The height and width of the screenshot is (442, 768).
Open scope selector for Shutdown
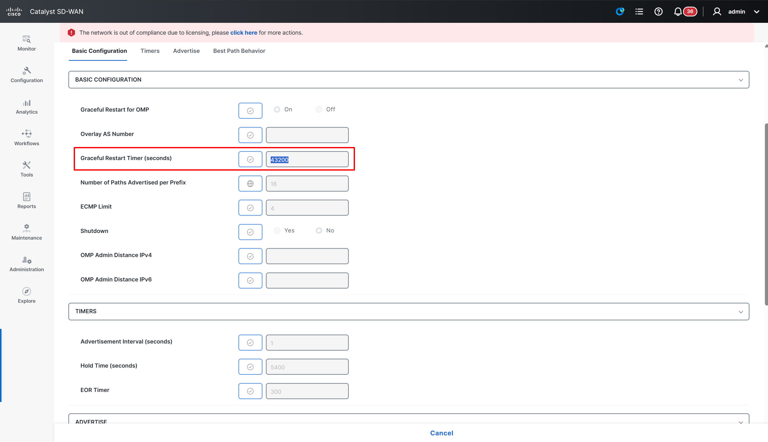250,232
